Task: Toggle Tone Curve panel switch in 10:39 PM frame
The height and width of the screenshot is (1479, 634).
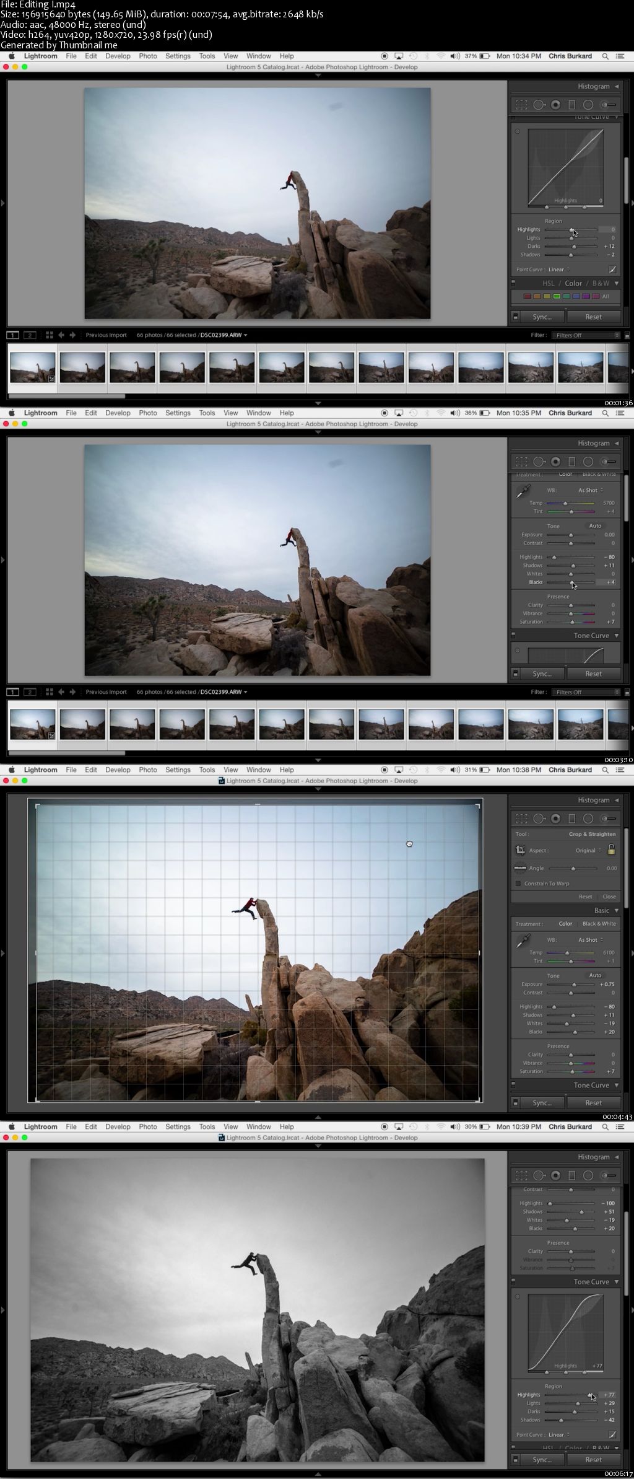Action: coord(513,1281)
